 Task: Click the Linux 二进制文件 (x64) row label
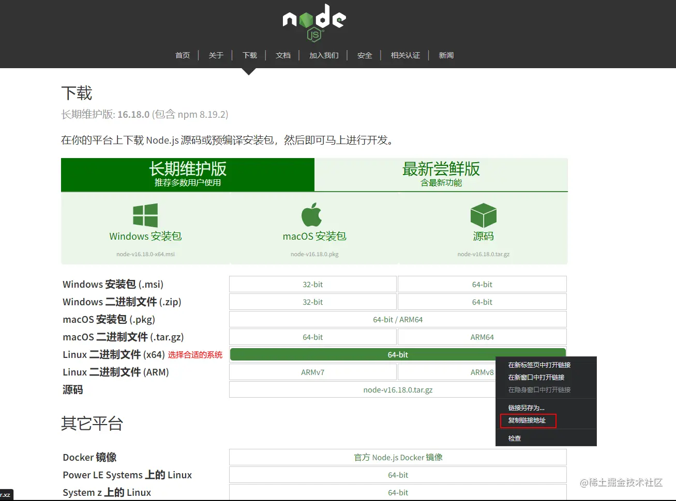coord(114,355)
